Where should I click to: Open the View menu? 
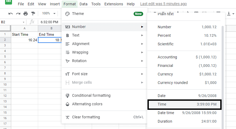pyautogui.click(x=42, y=4)
